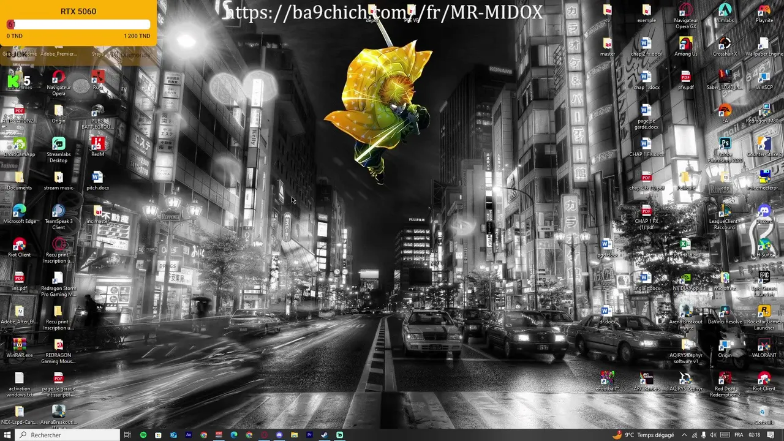Viewport: 784px width, 441px height.
Task: Select Wallpaper Engine desktop icon
Action: (764, 47)
